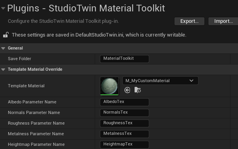
Task: Edit the RoughnessTex parameter name field
Action: click(x=124, y=123)
